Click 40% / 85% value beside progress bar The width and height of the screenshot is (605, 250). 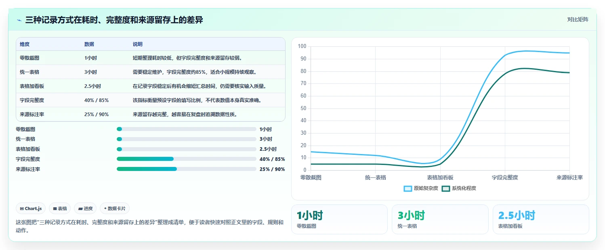pos(272,159)
